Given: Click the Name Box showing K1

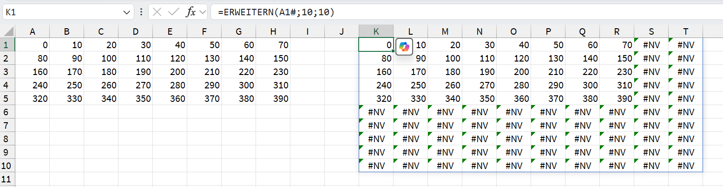Looking at the screenshot, I should pos(60,12).
